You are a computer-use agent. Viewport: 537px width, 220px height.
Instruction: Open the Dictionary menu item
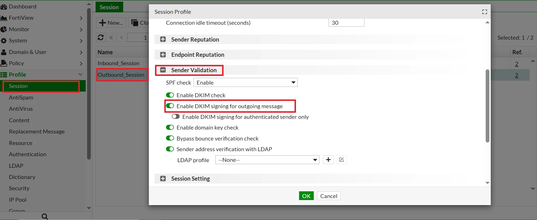tap(22, 177)
